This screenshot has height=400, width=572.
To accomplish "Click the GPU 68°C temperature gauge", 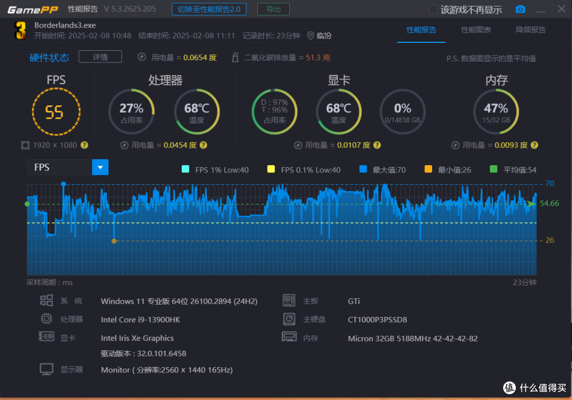I will click(x=338, y=112).
